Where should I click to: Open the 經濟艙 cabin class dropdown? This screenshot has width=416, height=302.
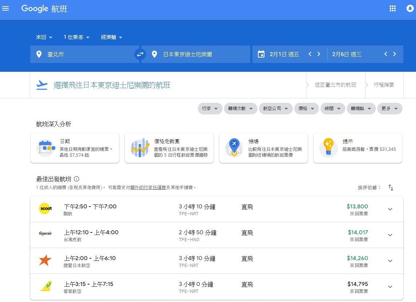click(x=111, y=37)
